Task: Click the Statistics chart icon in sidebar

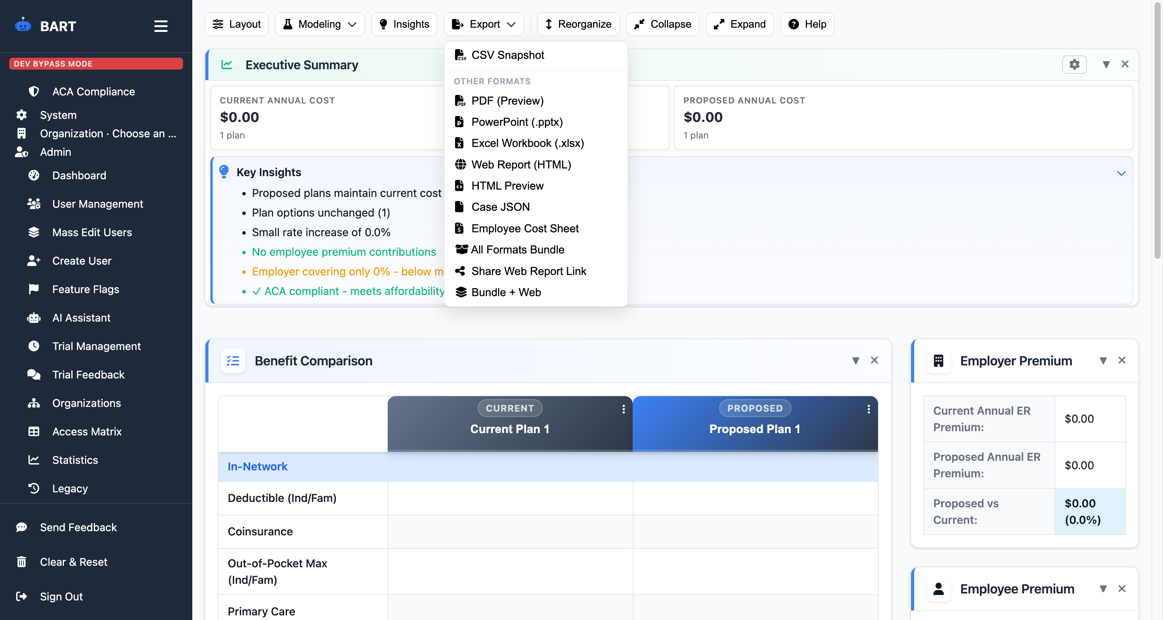Action: (x=34, y=460)
